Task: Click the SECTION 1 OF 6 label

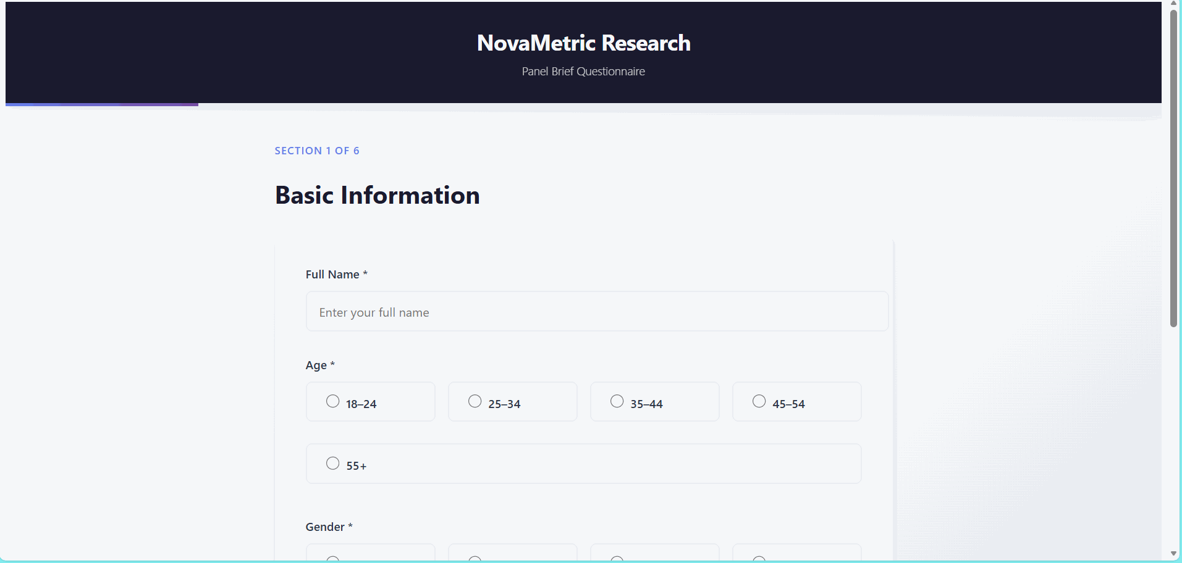Action: click(317, 151)
